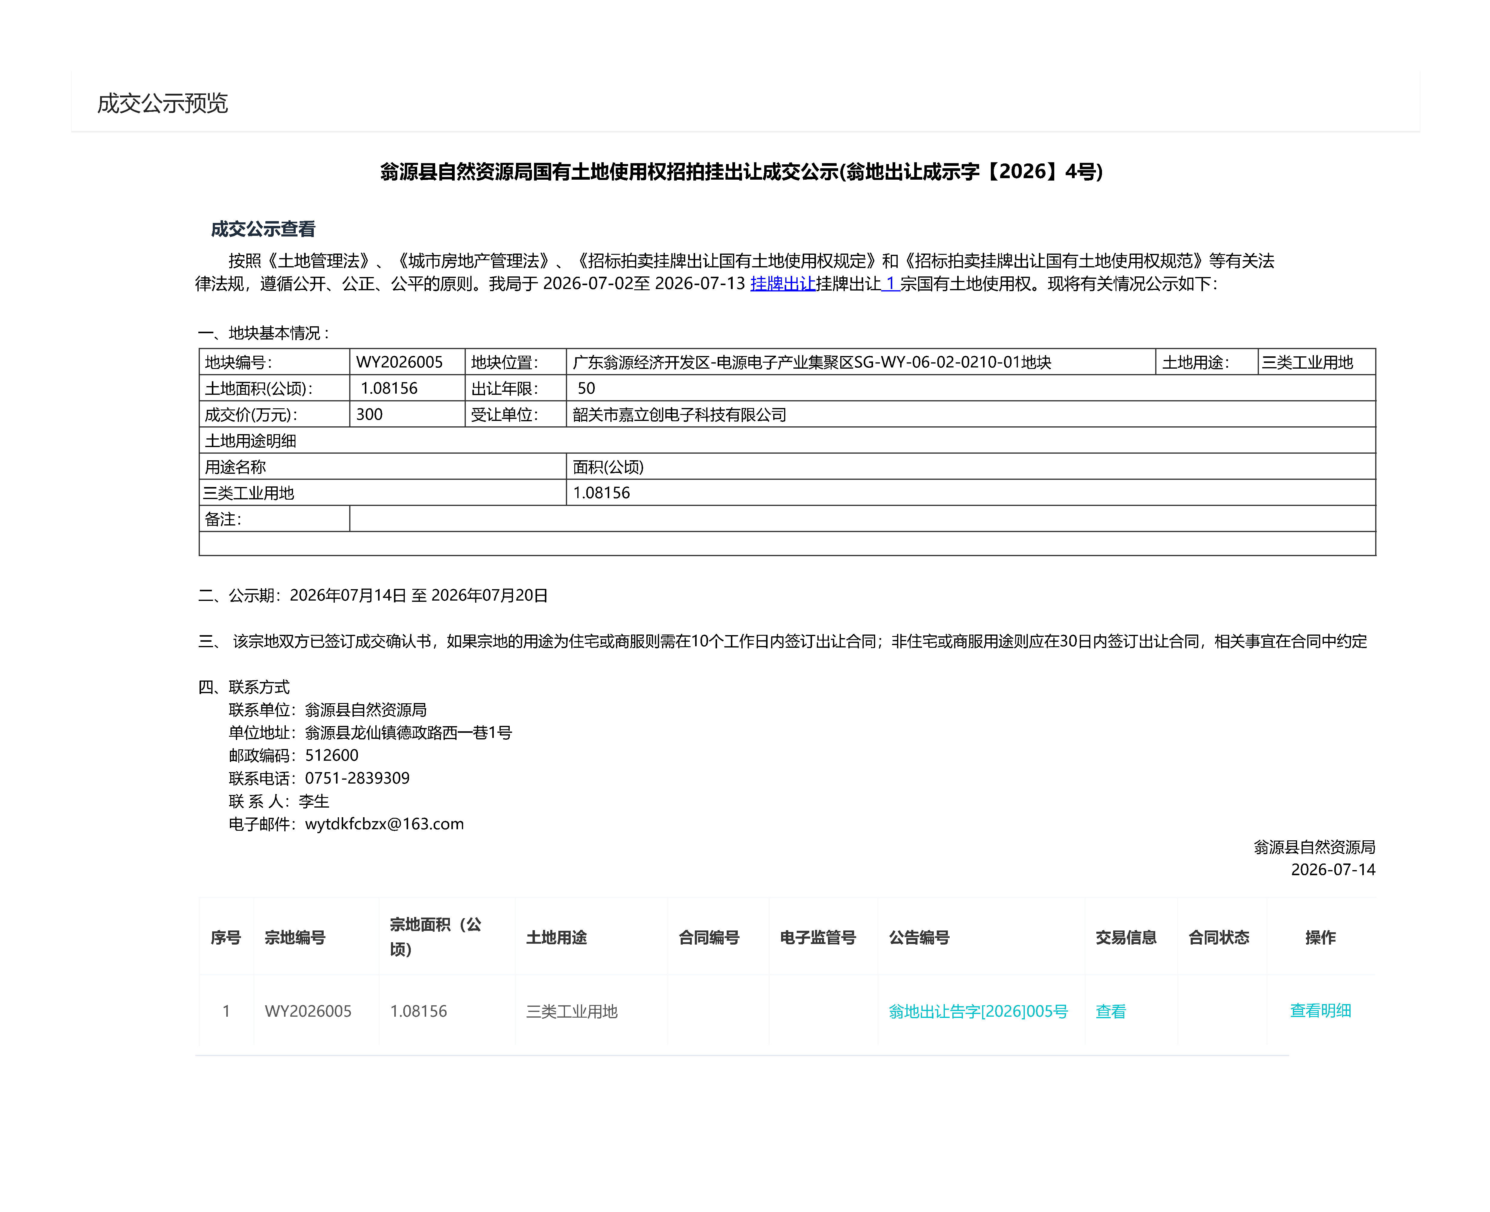Select 三类工业用地 next to 土地用途 label
The width and height of the screenshot is (1490, 1212).
[1307, 362]
